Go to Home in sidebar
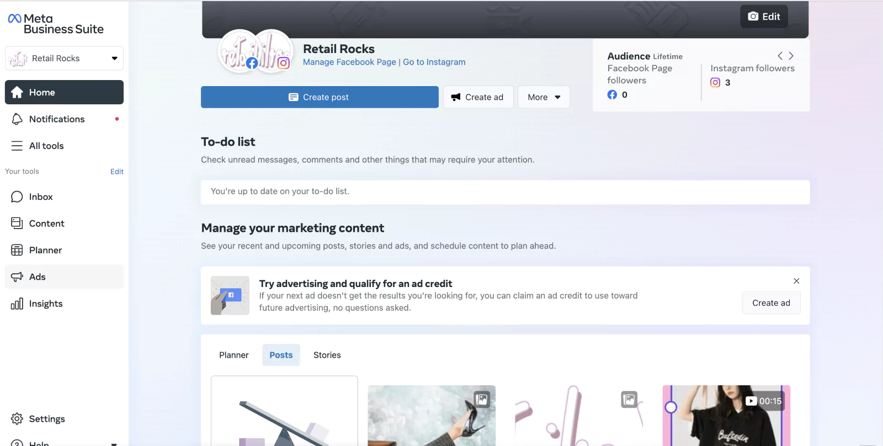Screen dimensions: 883x446 pos(64,92)
